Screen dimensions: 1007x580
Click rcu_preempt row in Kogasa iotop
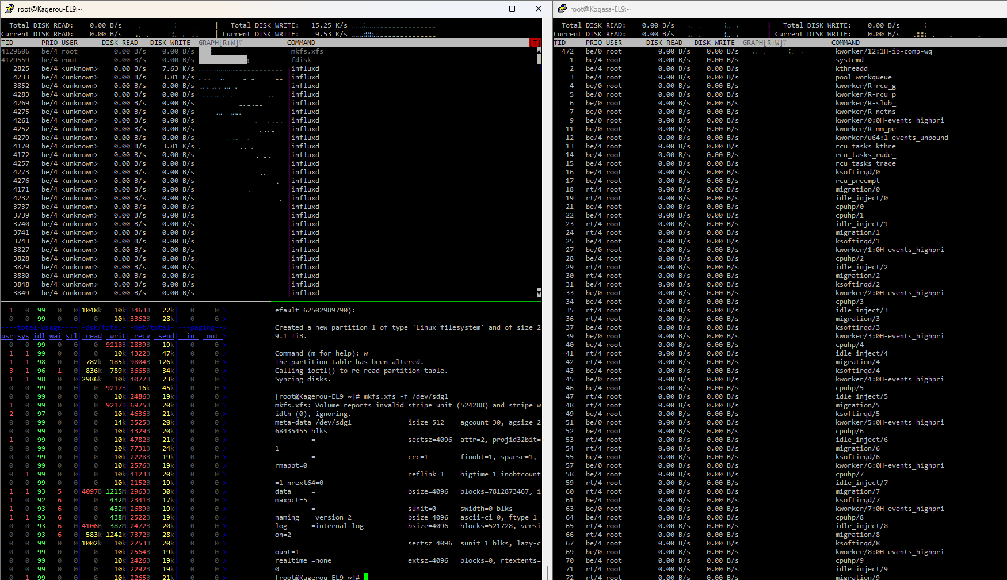tap(780, 181)
